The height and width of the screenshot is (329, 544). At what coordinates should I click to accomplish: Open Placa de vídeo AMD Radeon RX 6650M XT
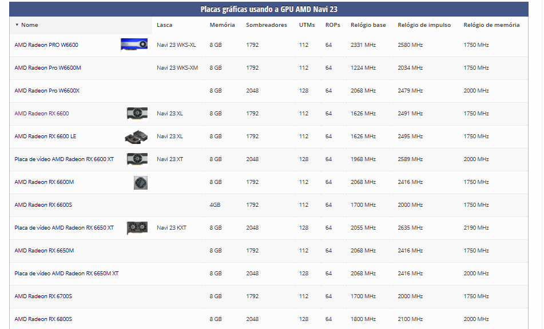66,273
